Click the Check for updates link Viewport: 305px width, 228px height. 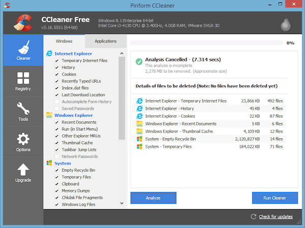coord(276,216)
